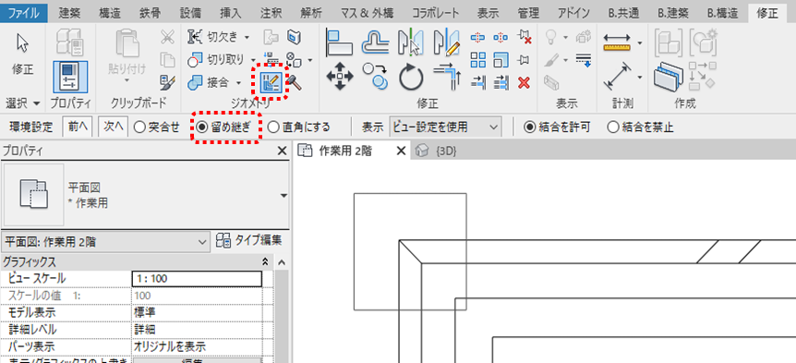Select the Array tool

[477, 60]
